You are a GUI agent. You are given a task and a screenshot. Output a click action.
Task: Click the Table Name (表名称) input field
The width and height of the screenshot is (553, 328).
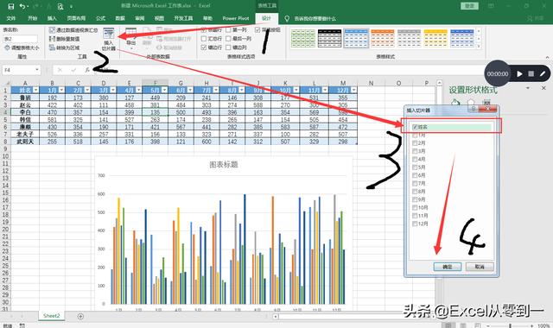pos(20,39)
